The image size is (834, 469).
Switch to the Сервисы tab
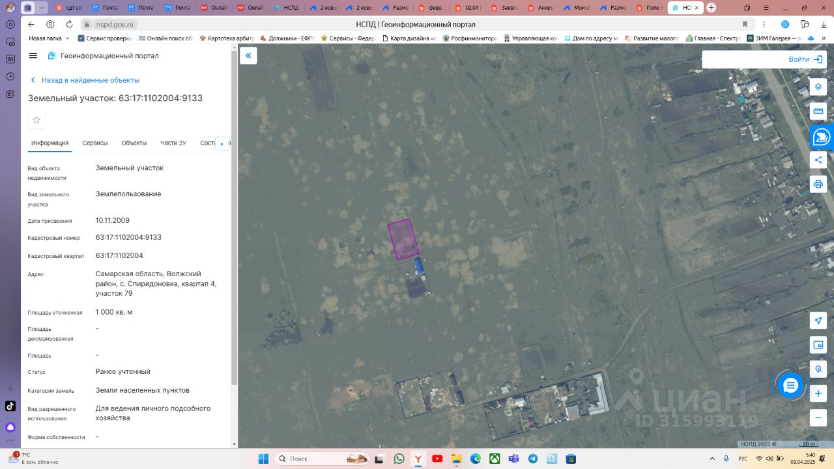click(x=95, y=143)
